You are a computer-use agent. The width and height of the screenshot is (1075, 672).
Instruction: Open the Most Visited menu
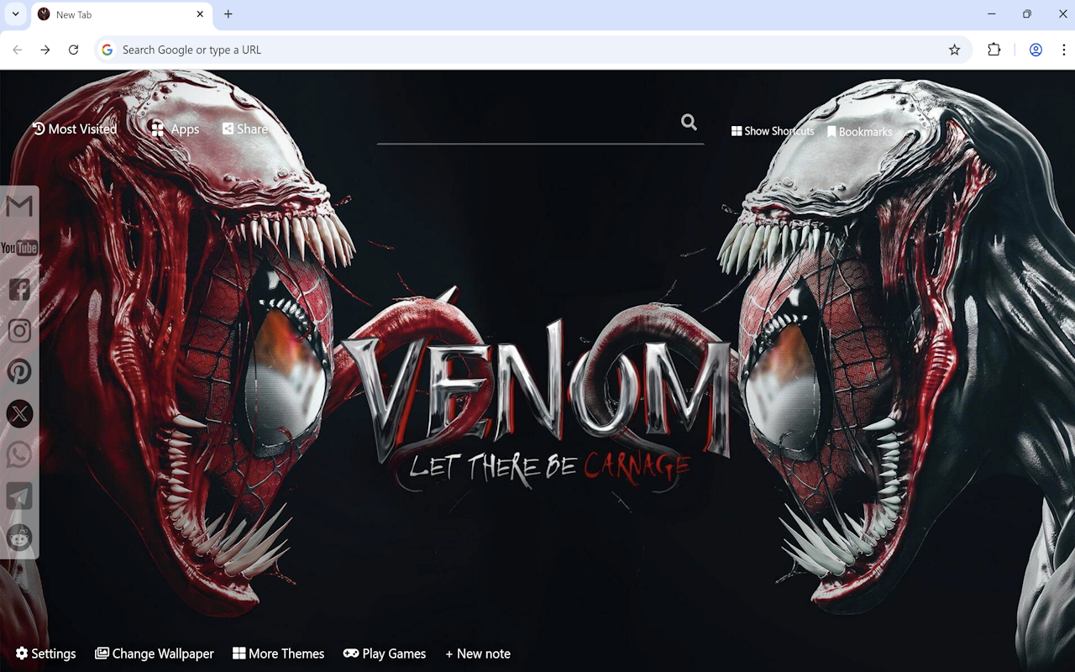coord(74,129)
